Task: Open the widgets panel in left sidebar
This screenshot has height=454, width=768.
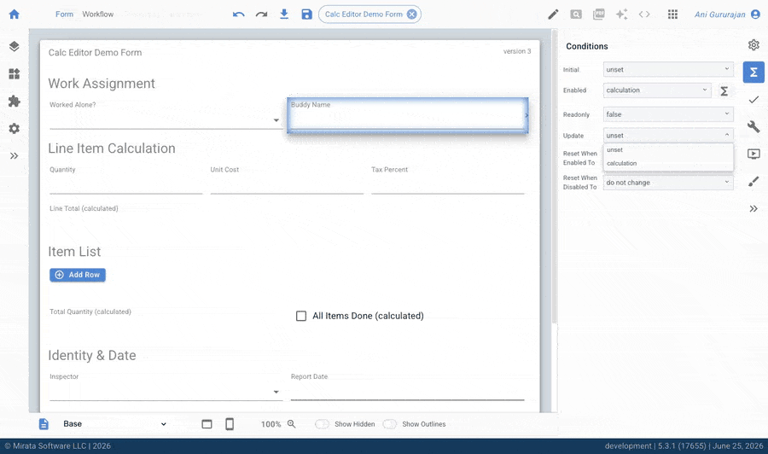Action: pyautogui.click(x=15, y=74)
